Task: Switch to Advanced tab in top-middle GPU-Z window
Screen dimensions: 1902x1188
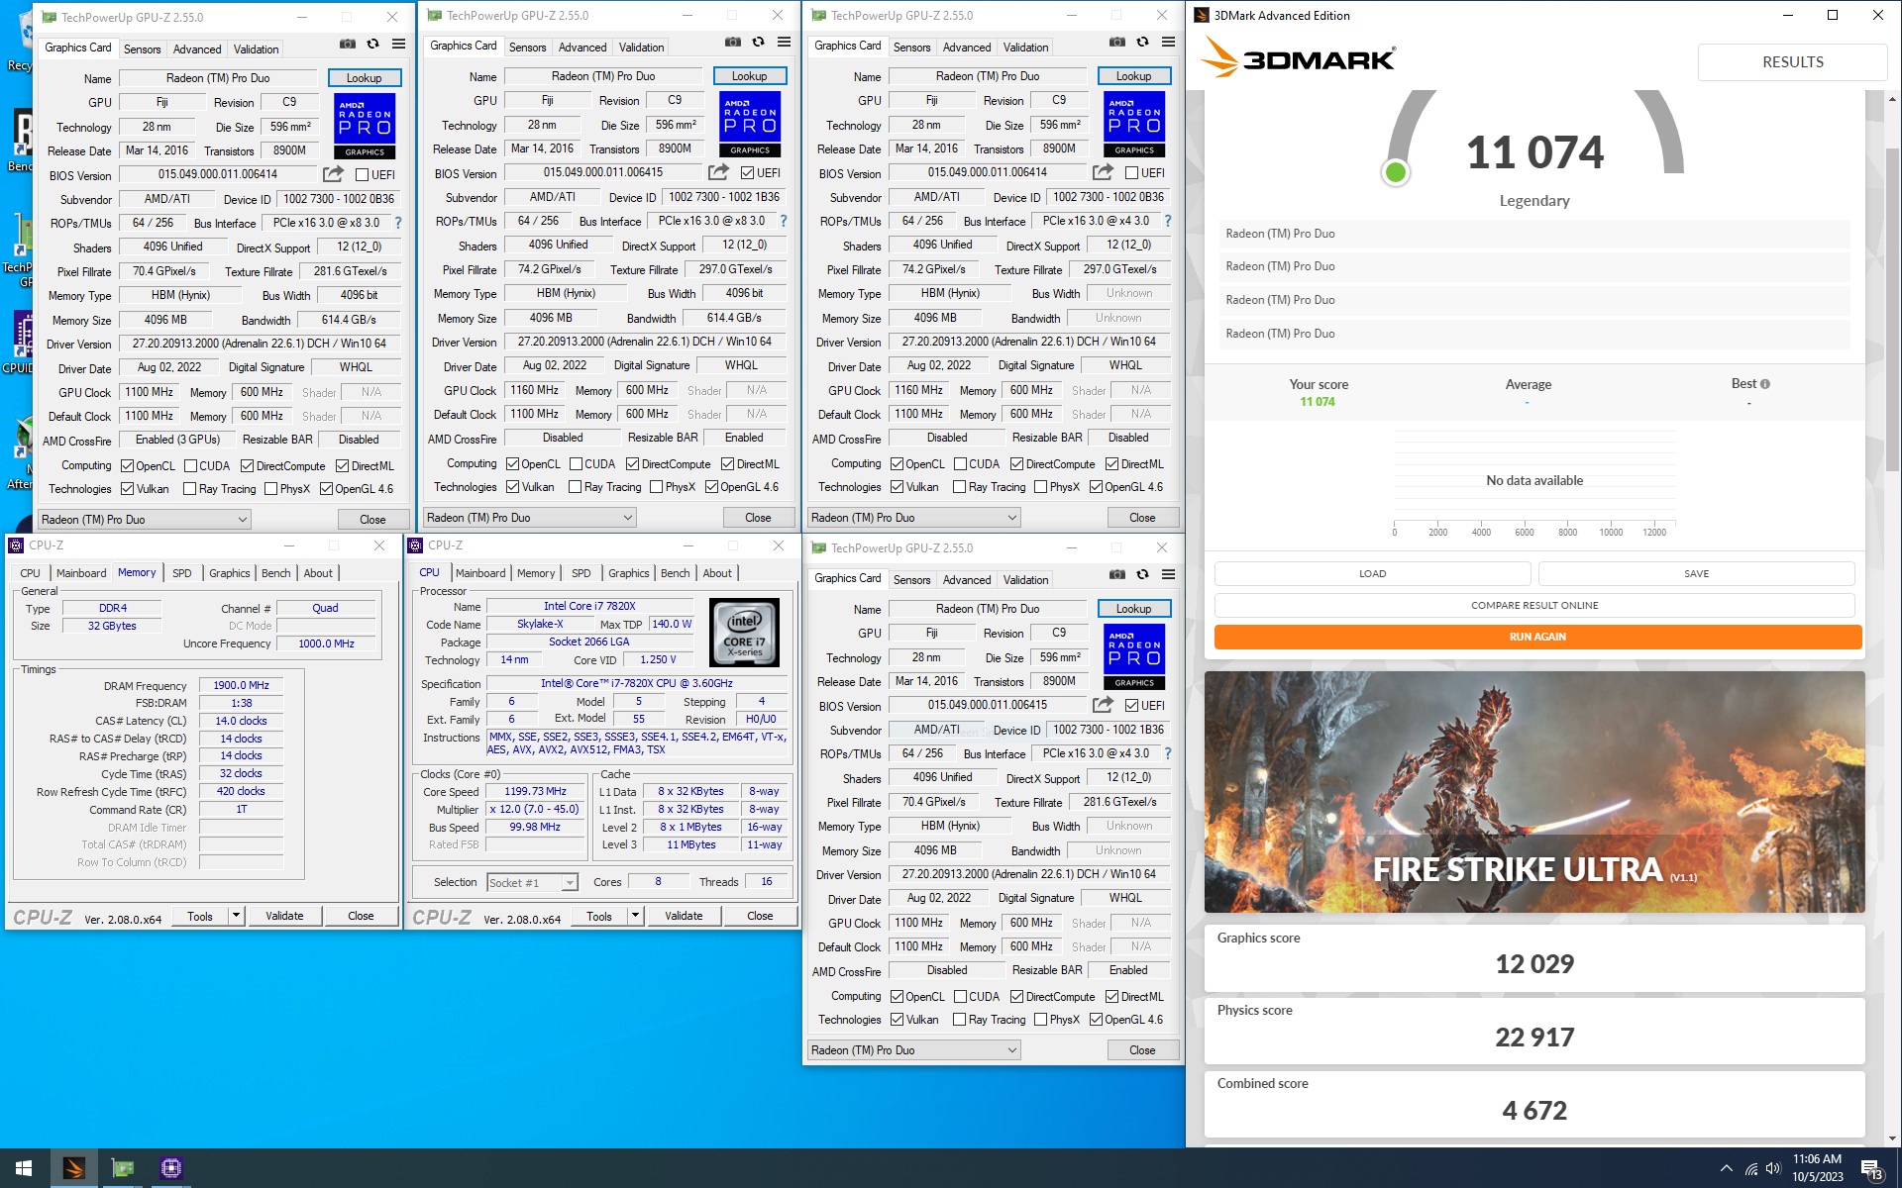Action: [582, 48]
